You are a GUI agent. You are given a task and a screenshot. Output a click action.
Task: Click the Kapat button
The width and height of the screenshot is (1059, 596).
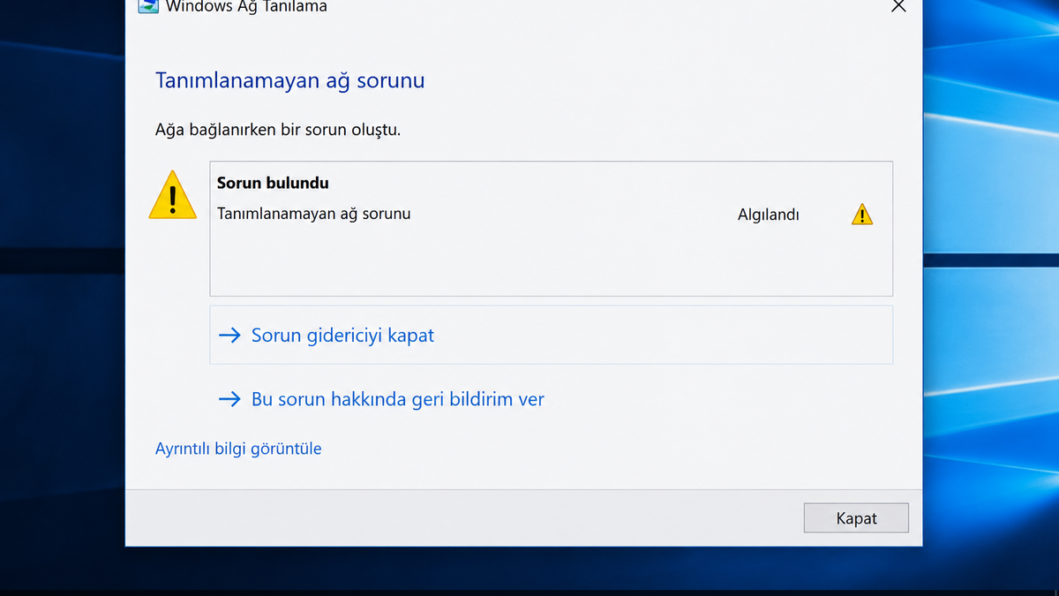[x=856, y=518]
